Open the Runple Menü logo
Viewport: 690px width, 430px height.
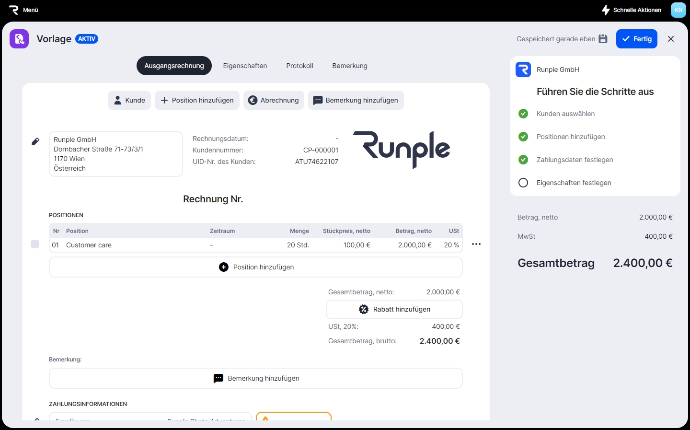[x=14, y=10]
